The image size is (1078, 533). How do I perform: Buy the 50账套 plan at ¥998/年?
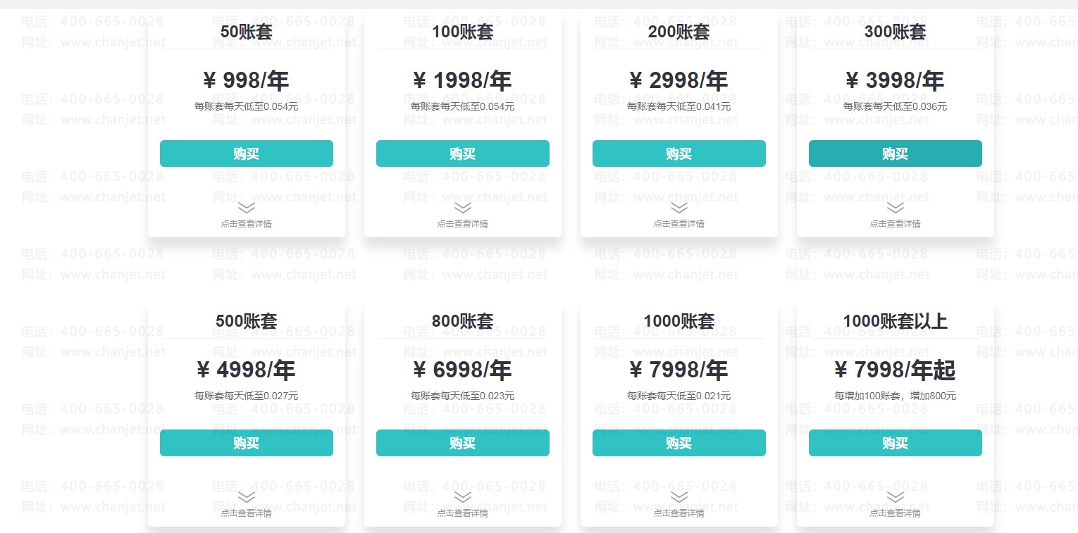coord(246,153)
